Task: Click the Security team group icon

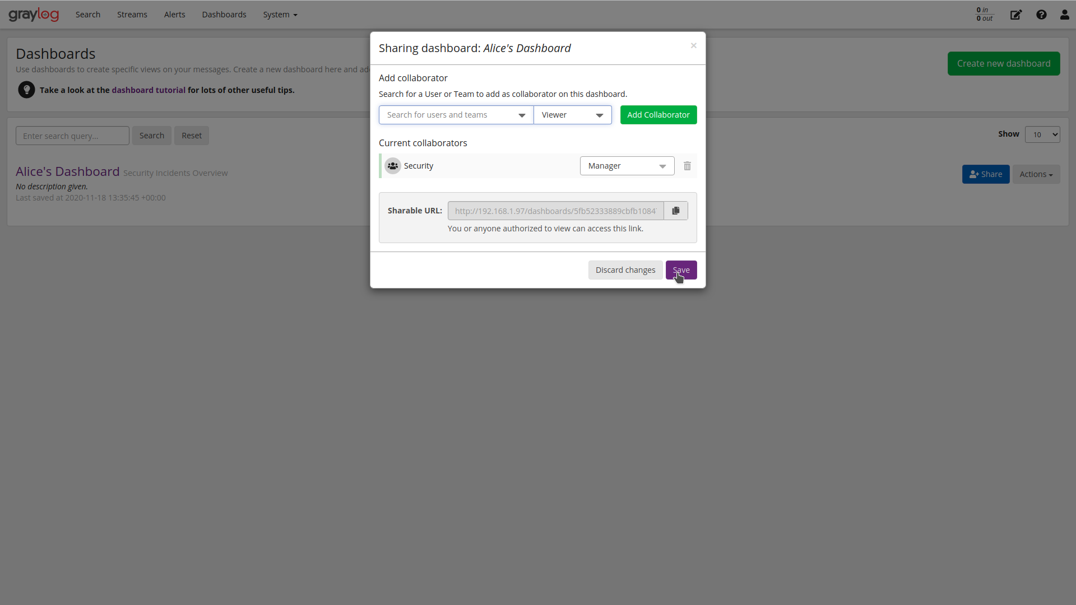Action: pos(393,166)
